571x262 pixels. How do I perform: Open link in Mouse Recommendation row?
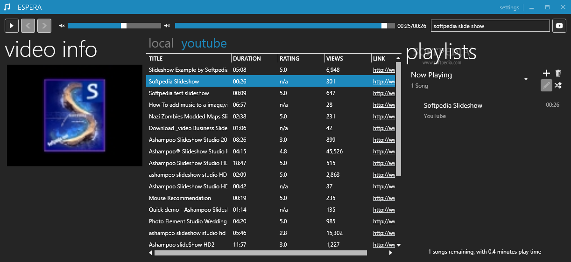(x=384, y=198)
